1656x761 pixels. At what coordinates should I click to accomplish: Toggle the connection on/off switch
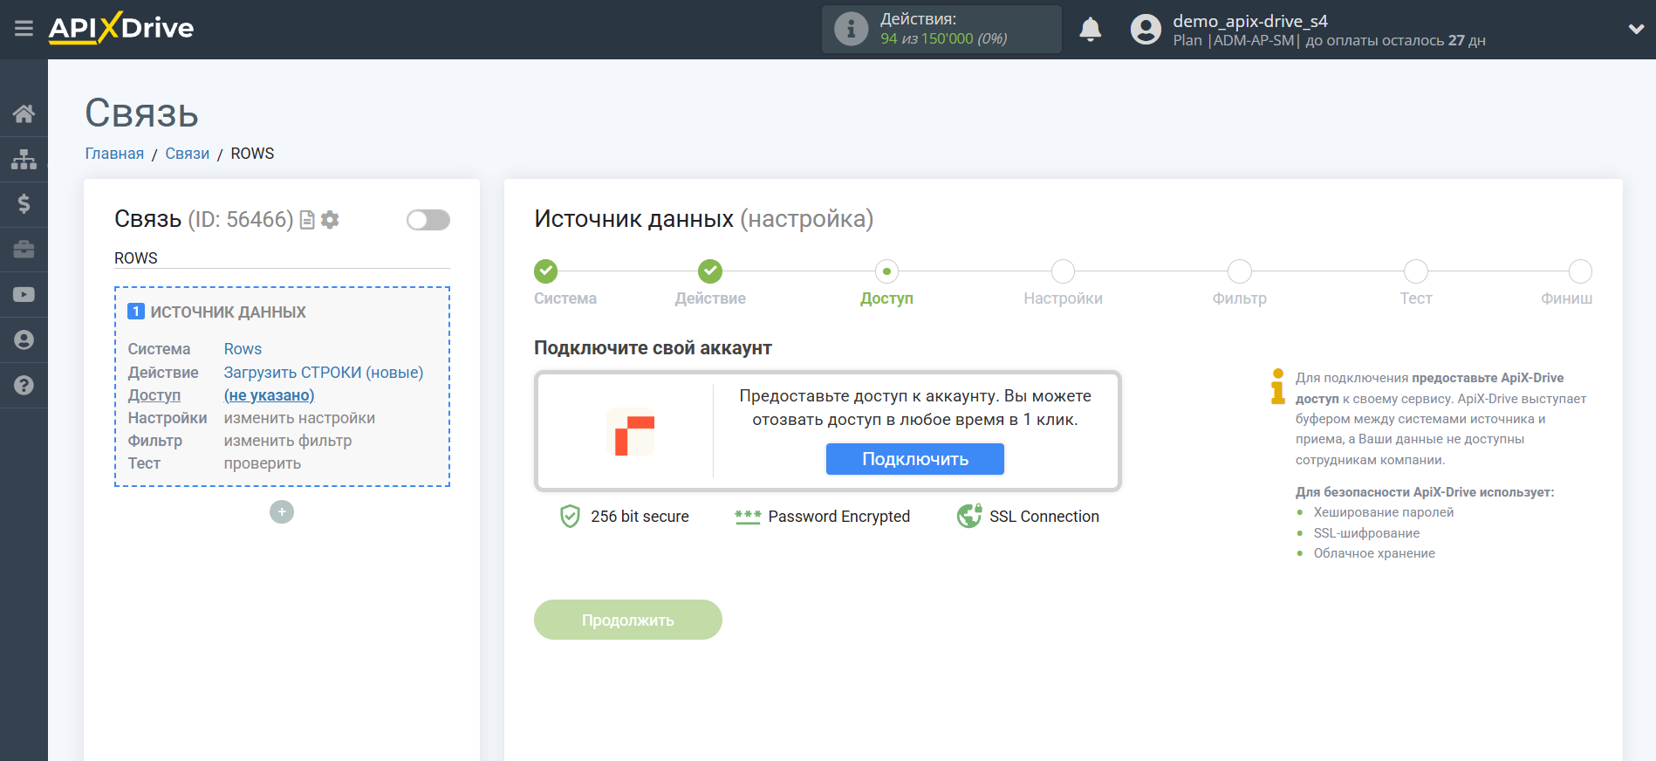[x=428, y=220]
